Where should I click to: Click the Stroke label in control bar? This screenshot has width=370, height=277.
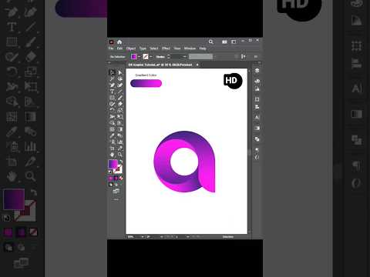[x=160, y=57]
